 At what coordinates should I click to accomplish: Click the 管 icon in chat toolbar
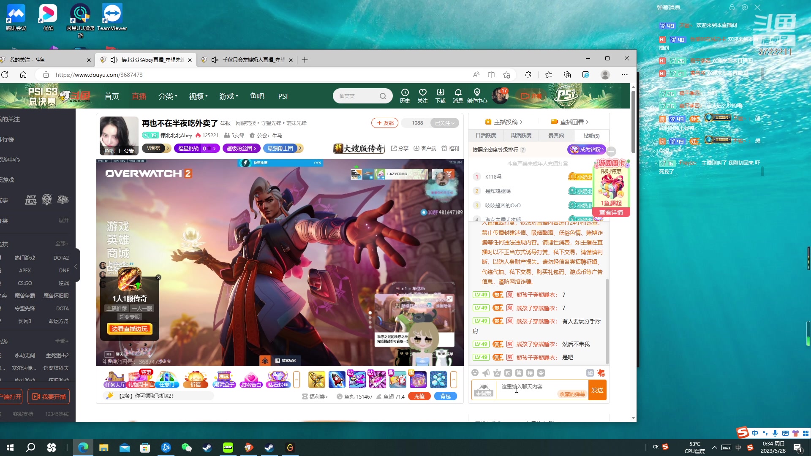point(519,373)
